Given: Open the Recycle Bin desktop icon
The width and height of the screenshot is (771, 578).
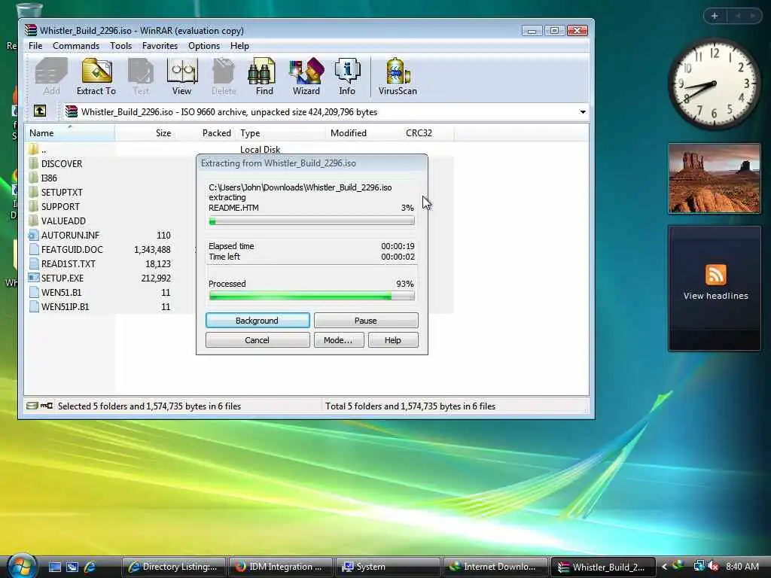Looking at the screenshot, I should pos(29,10).
